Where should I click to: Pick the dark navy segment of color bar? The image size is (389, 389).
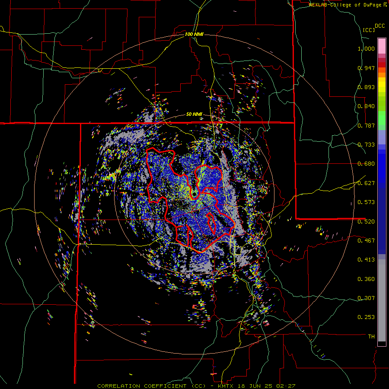(x=382, y=218)
